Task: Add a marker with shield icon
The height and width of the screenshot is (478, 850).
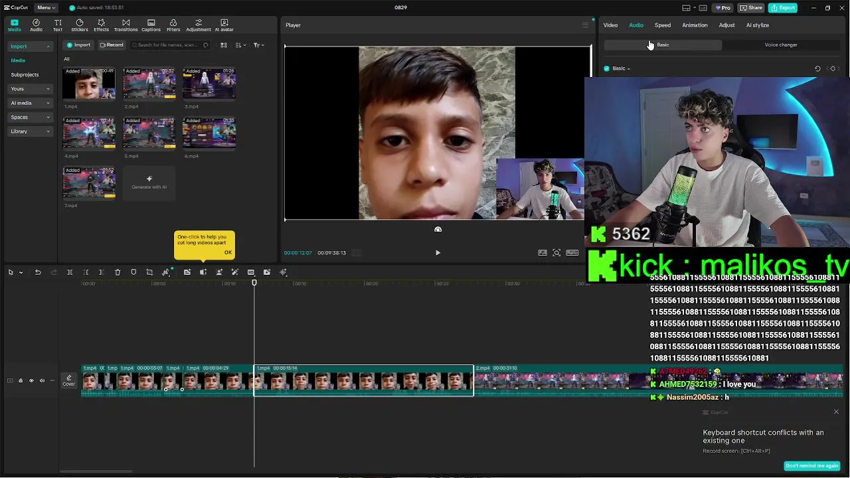Action: pos(133,272)
